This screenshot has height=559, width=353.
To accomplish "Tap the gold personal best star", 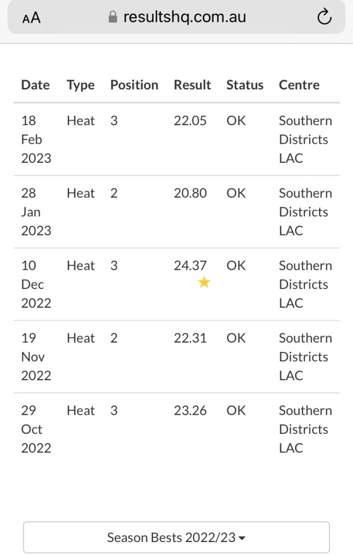I will (x=204, y=283).
